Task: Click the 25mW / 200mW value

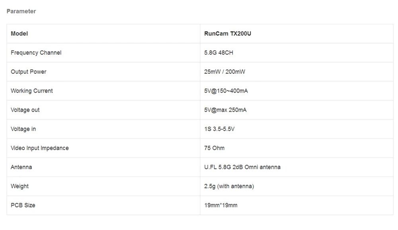Action: click(224, 72)
